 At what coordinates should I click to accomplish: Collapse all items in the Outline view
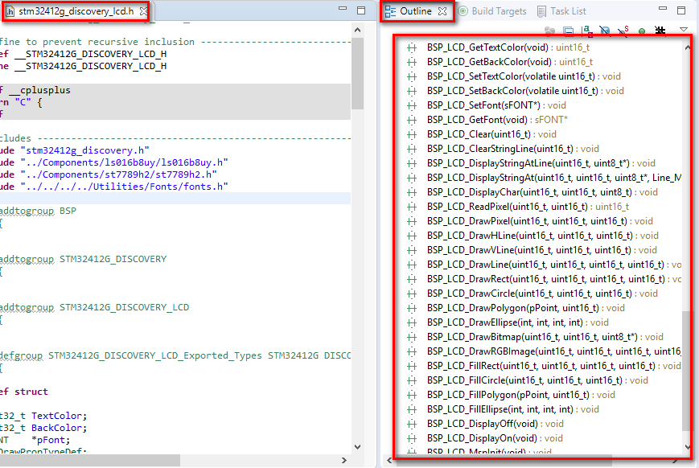(x=569, y=31)
